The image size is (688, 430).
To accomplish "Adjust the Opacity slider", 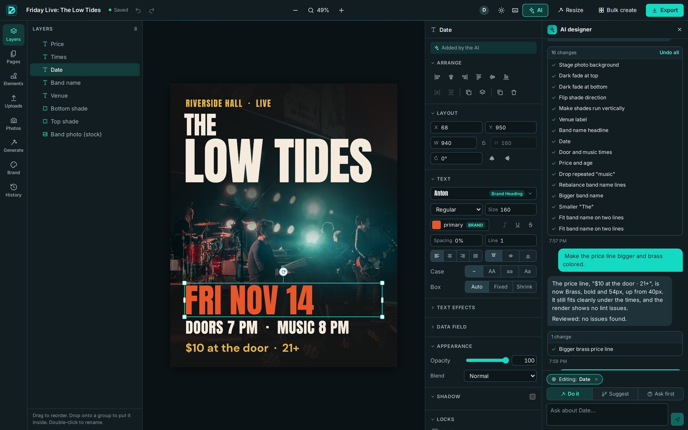I will click(487, 360).
